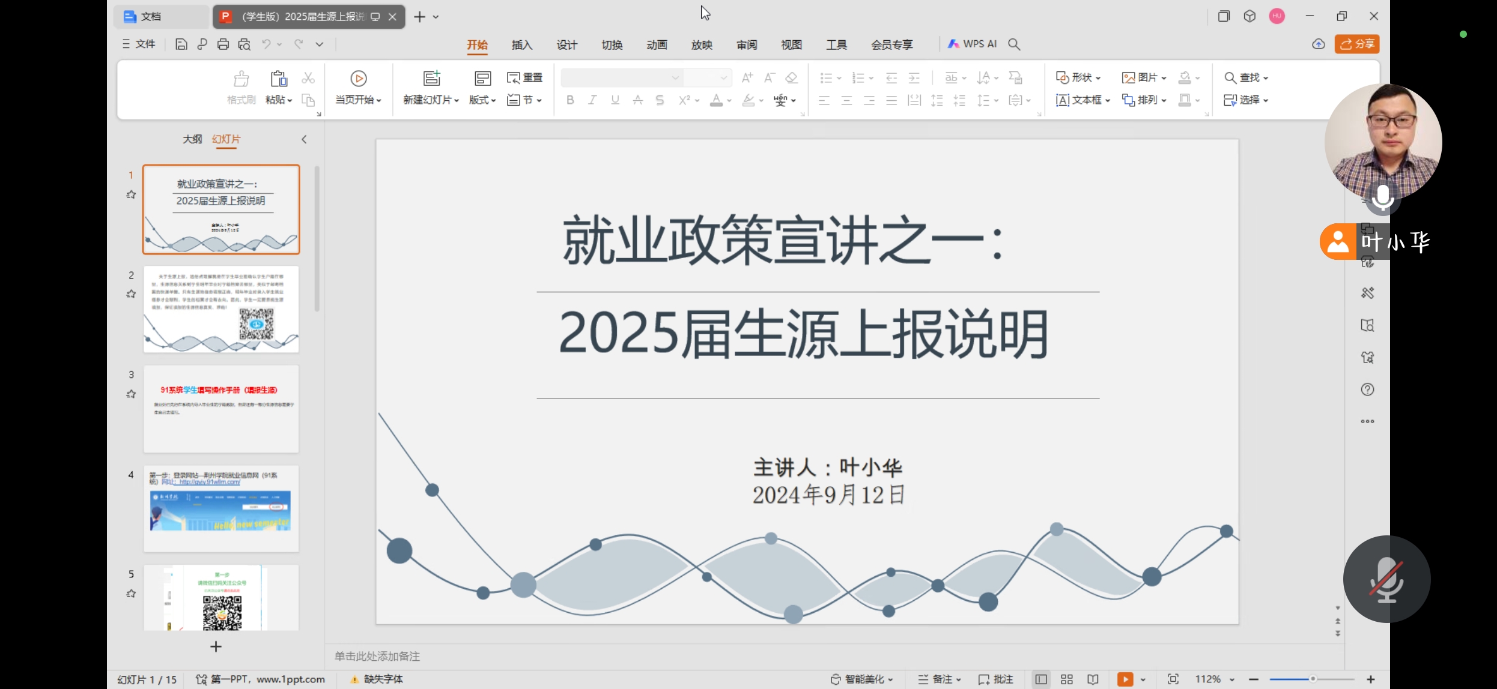Viewport: 1497px width, 689px height.
Task: Click the save document icon
Action: (x=181, y=44)
